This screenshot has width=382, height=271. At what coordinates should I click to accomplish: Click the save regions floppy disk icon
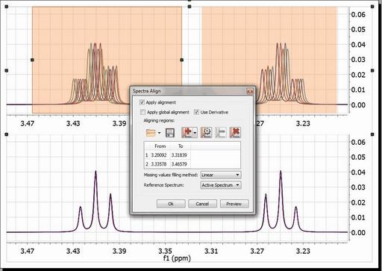tap(170, 133)
